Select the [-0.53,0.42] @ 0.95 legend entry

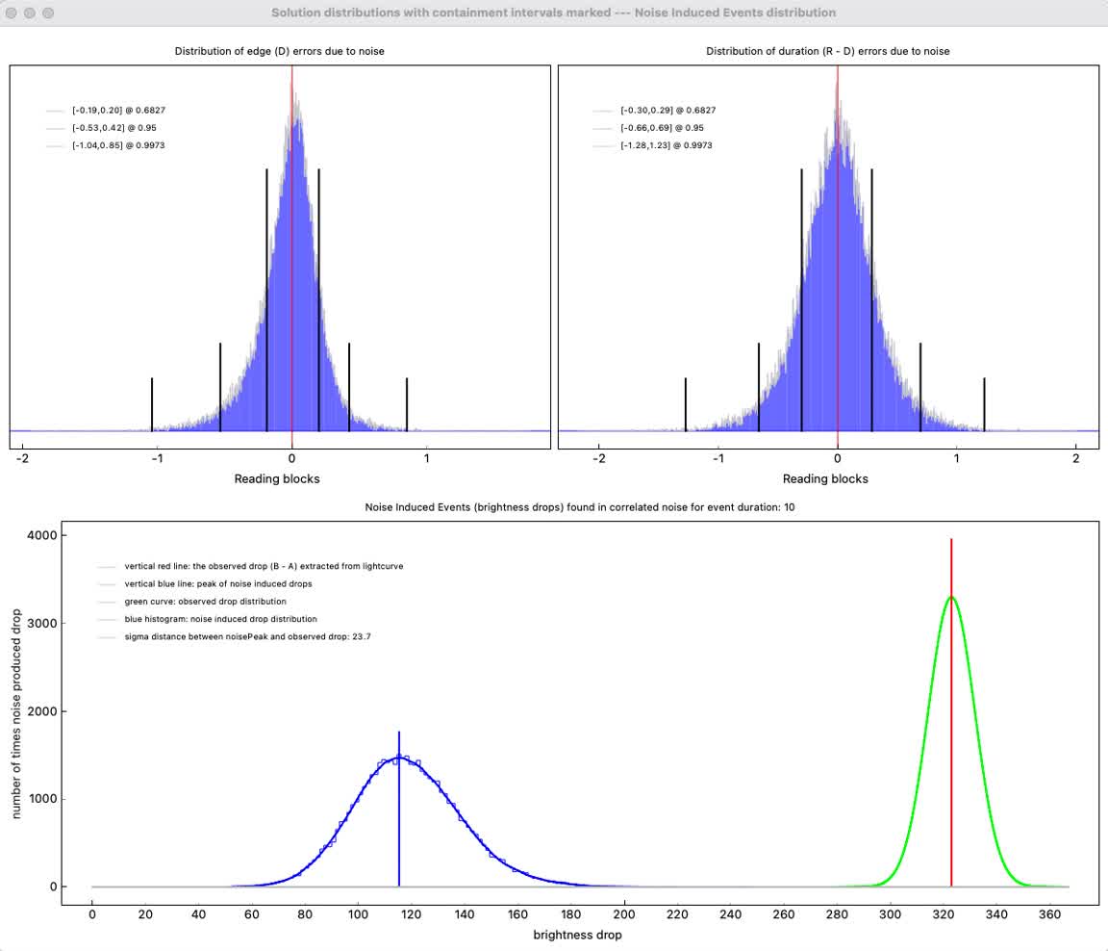point(107,128)
